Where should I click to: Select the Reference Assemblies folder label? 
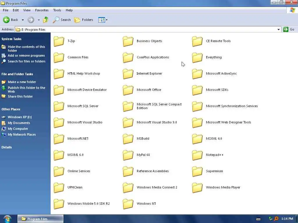click(152, 171)
